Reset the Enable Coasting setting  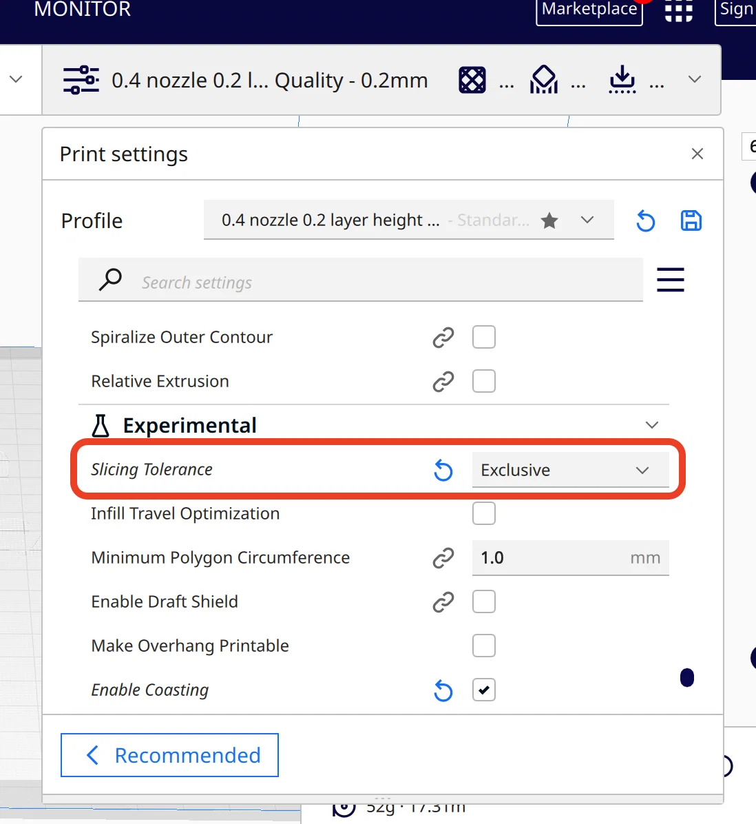point(443,690)
